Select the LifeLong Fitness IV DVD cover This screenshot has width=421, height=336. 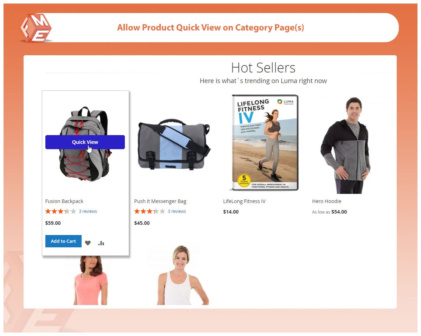[x=265, y=142]
